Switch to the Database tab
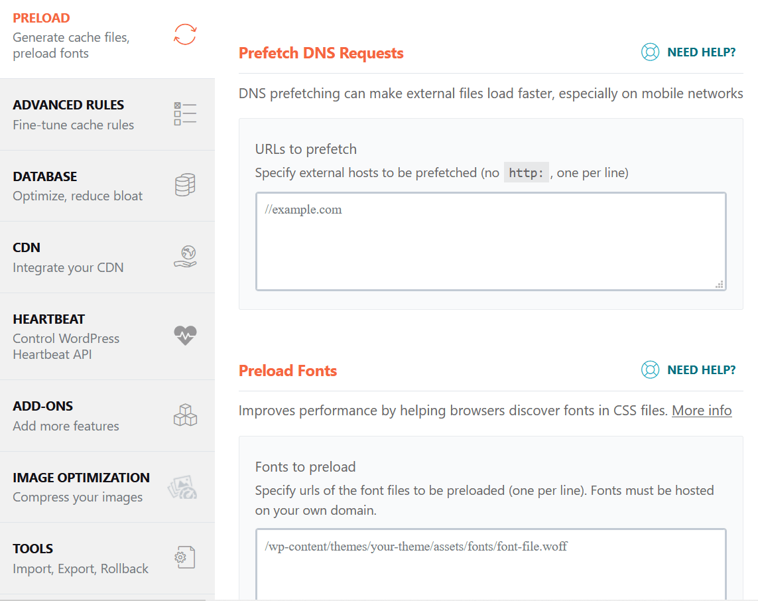 point(77,186)
